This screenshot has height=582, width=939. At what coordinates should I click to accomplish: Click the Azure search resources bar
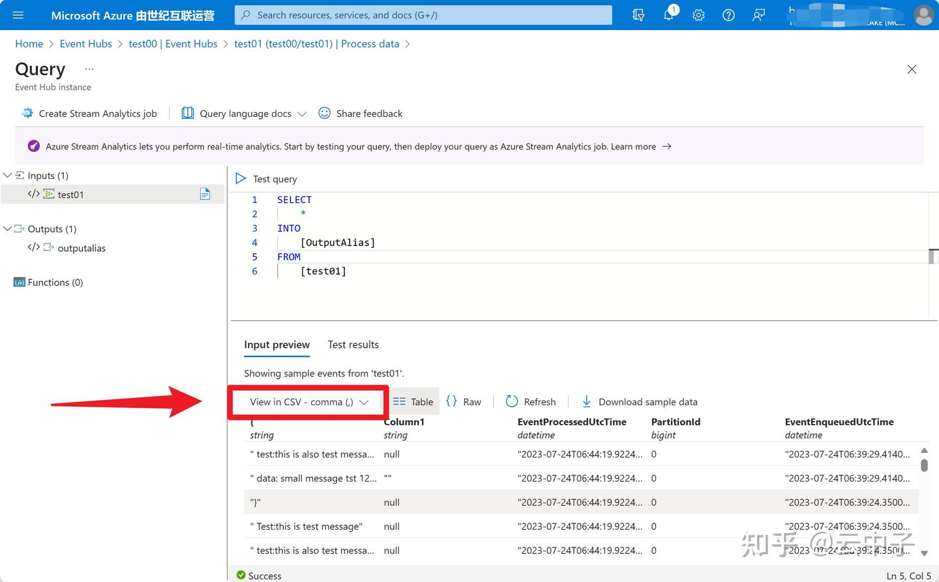click(423, 15)
